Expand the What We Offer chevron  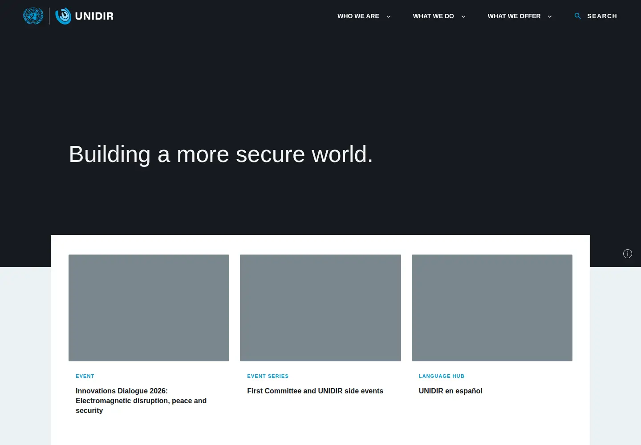click(550, 16)
